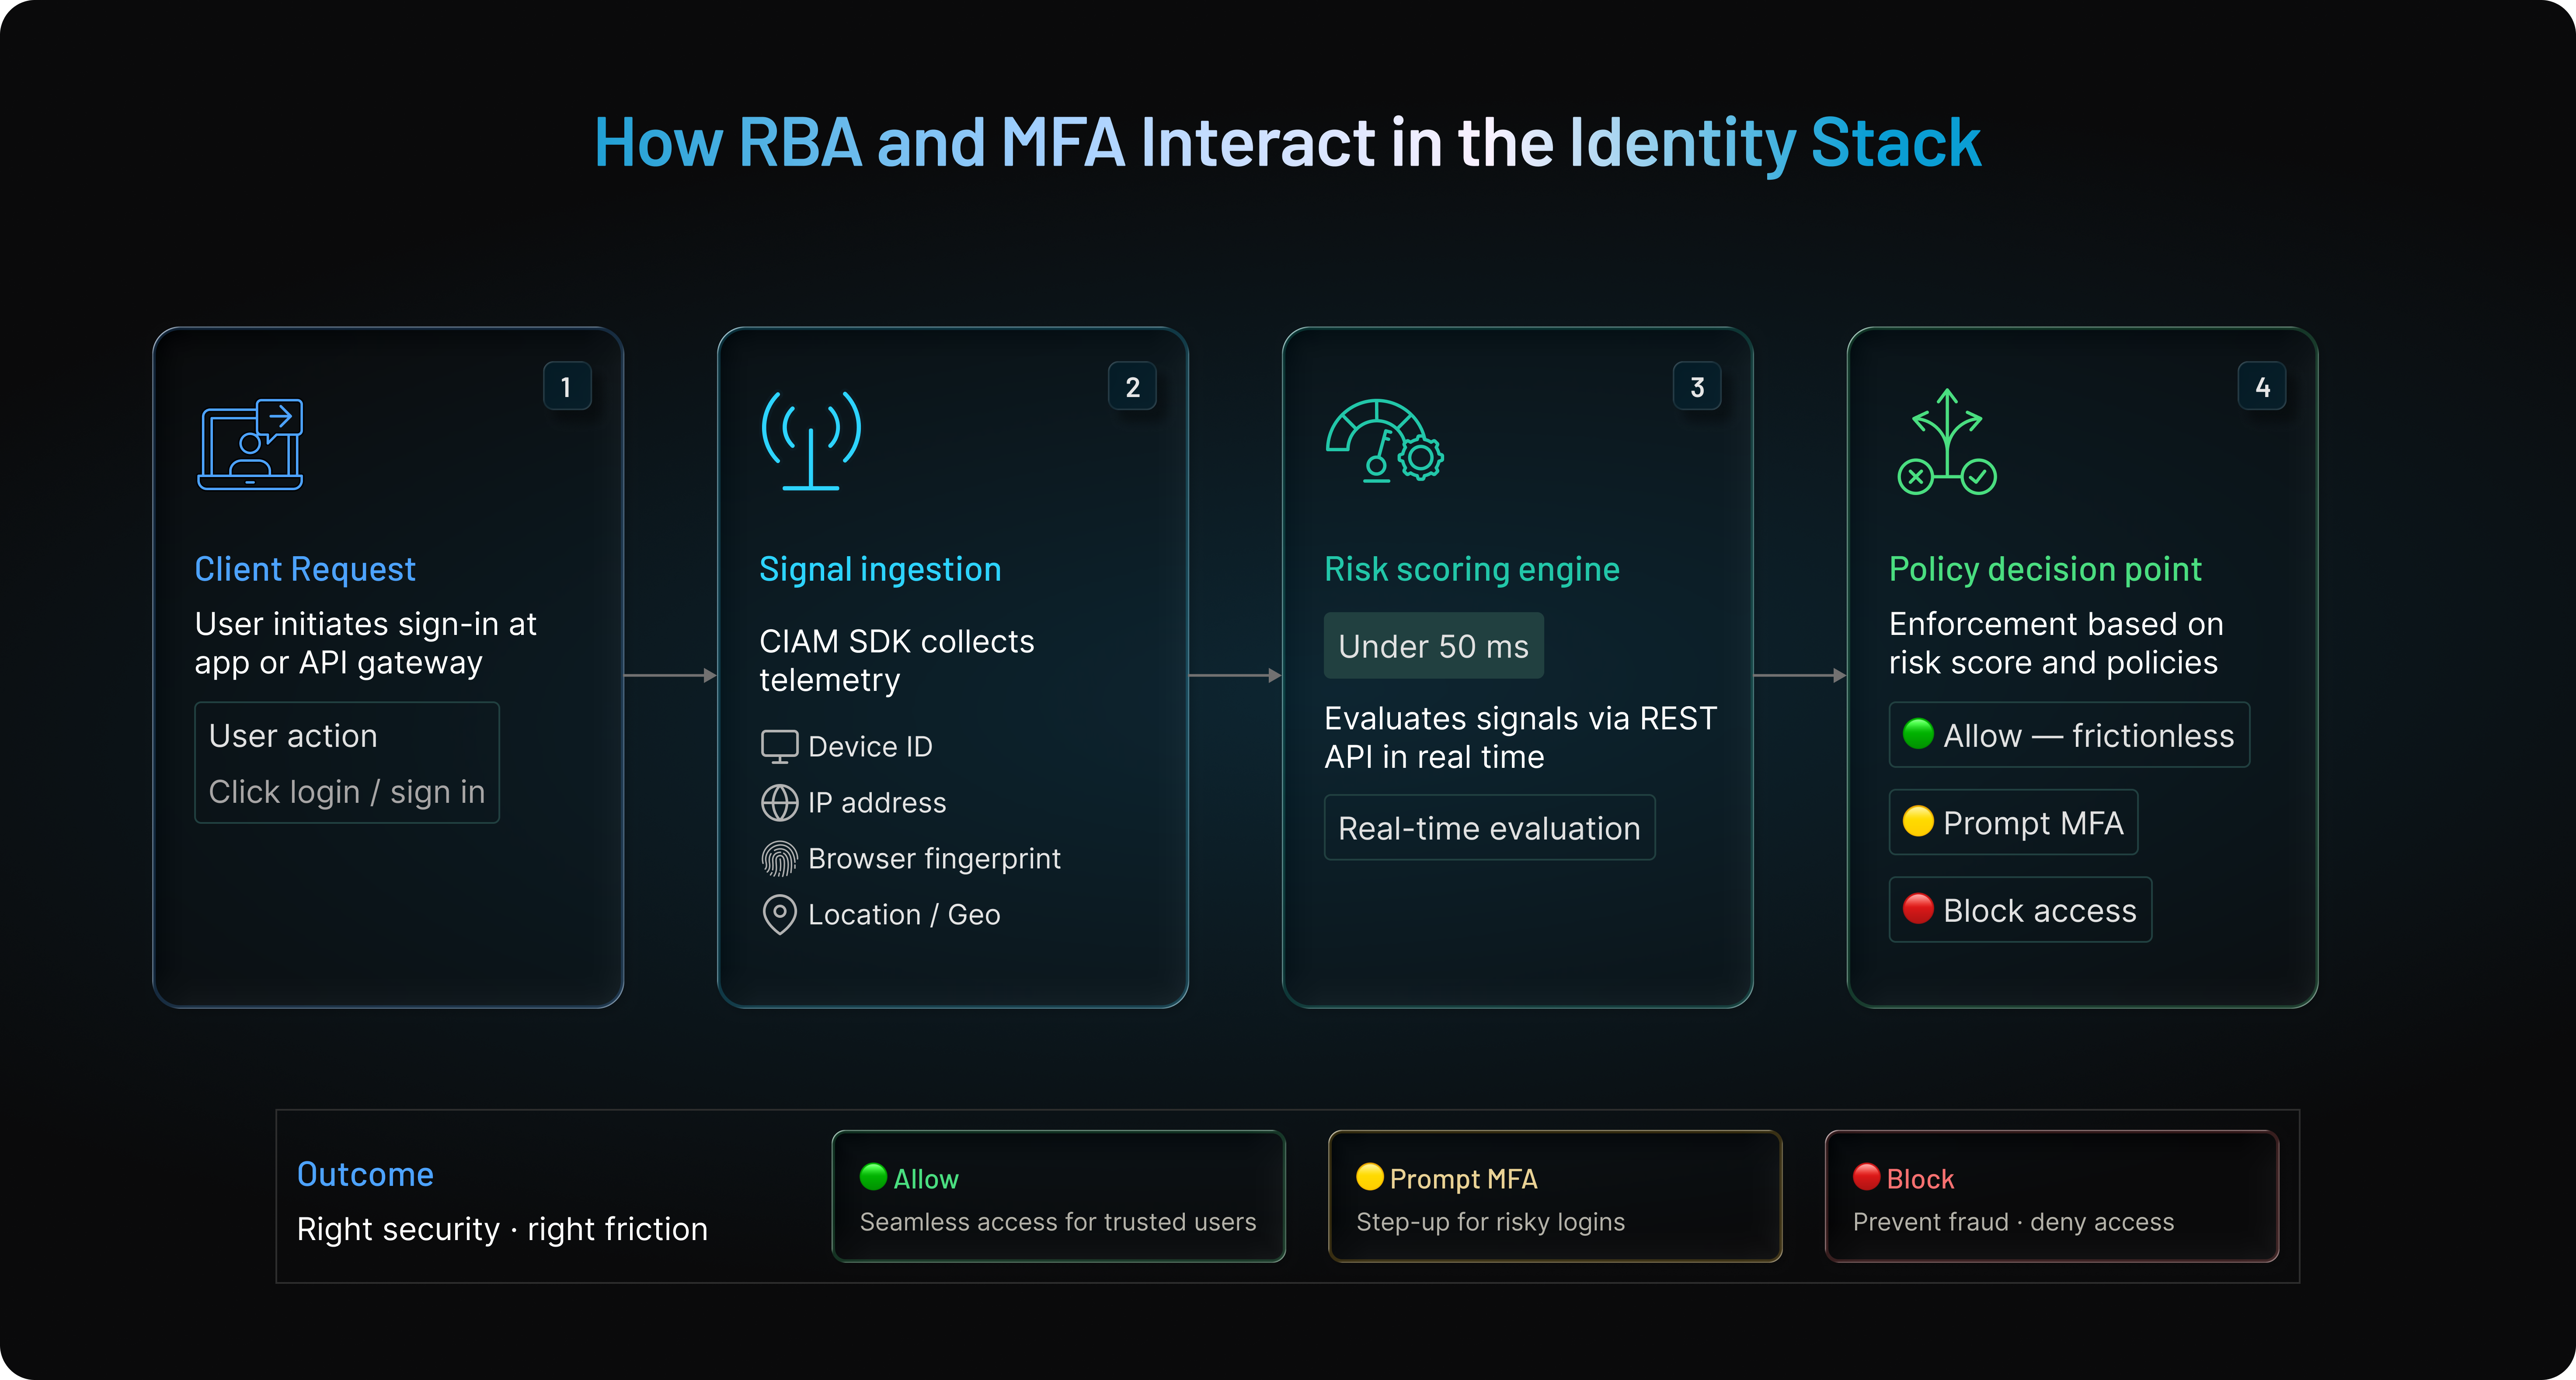Click the Risk scoring gauge icon
Screen dimensions: 2576x1380
(1384, 441)
